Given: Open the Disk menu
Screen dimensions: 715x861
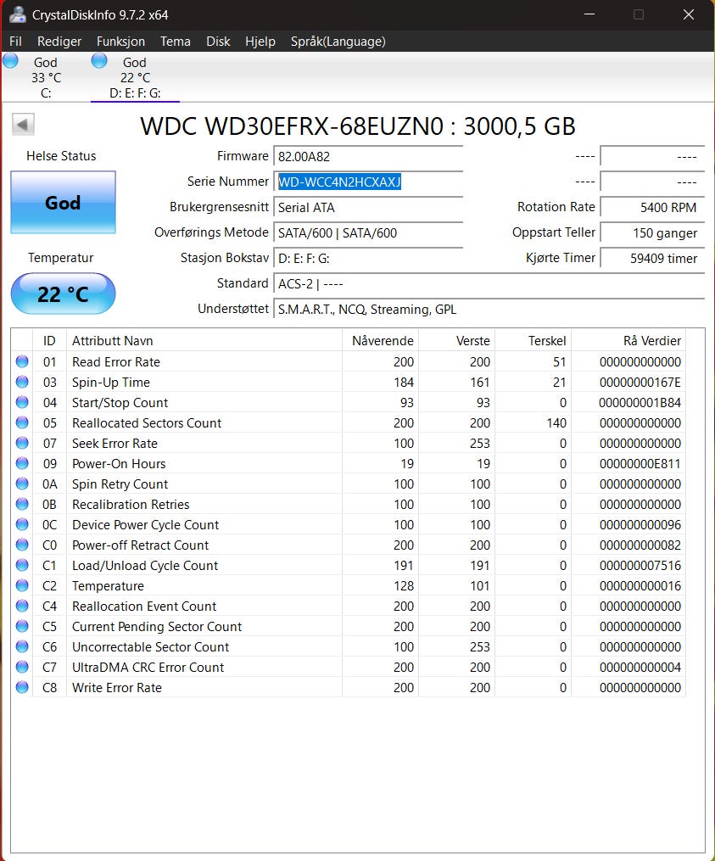Looking at the screenshot, I should (218, 42).
